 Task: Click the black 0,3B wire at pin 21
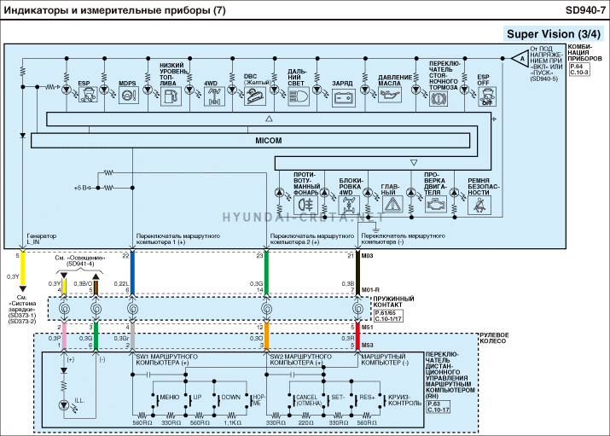tap(358, 273)
